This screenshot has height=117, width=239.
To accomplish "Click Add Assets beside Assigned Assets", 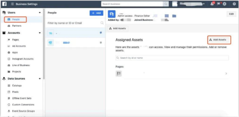I will (219, 40).
